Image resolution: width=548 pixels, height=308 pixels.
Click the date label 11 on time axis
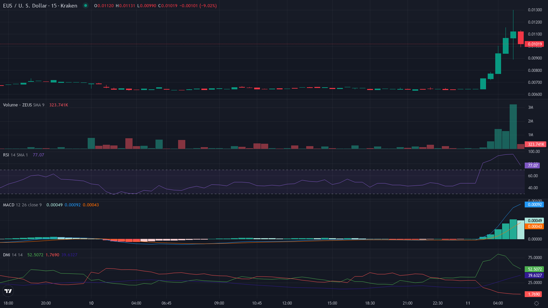(x=468, y=303)
